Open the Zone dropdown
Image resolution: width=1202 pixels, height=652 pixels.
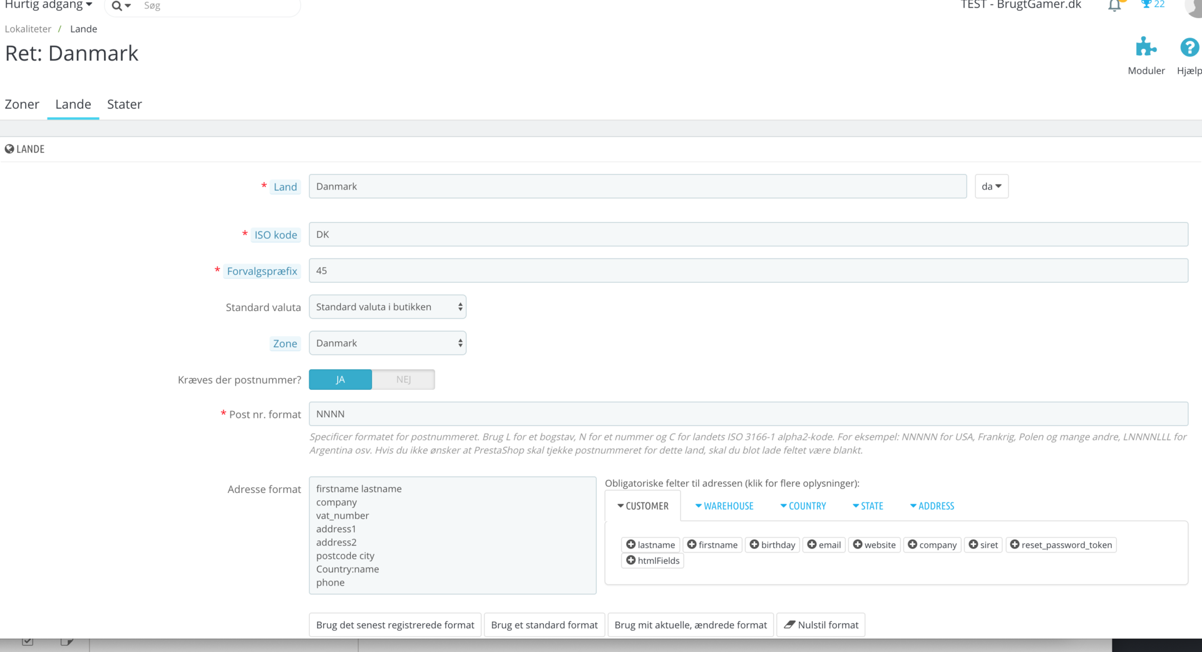[x=388, y=343]
